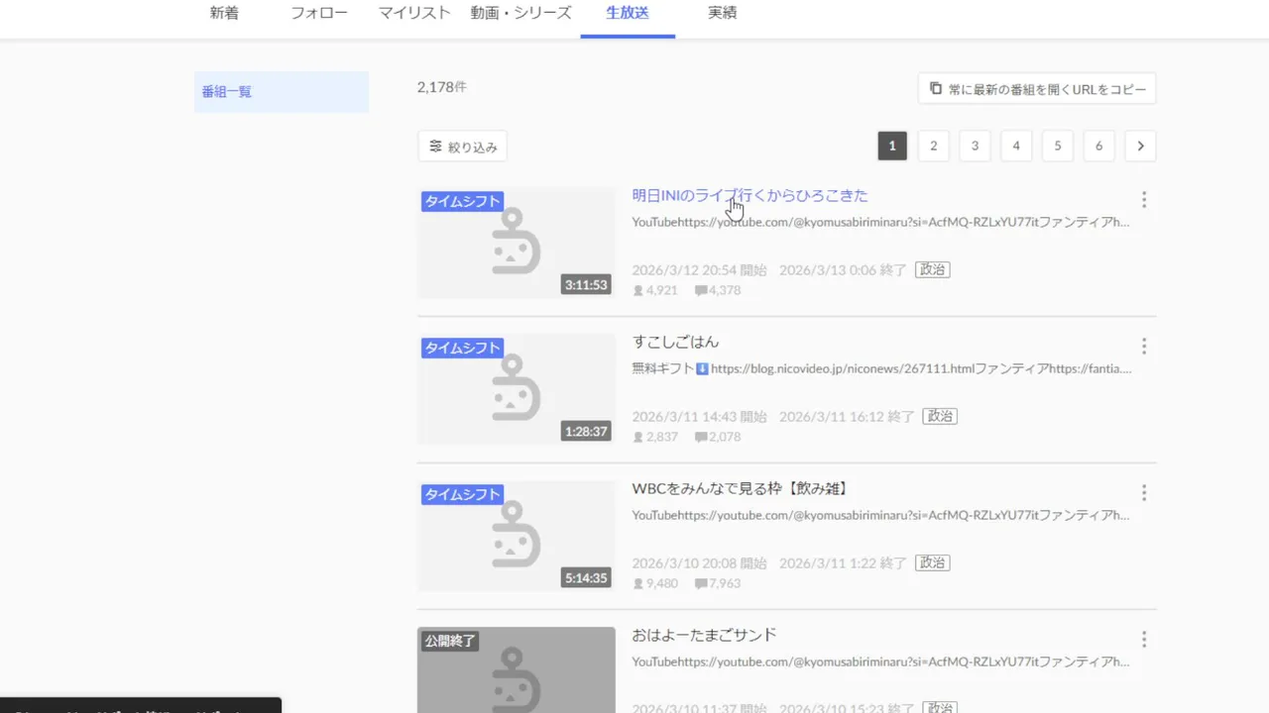Go to page 5
Viewport: 1269px width, 713px height.
1058,146
